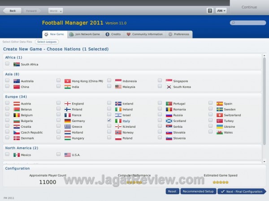Click the Scotland flag icon
Image resolution: width=269 pixels, height=201 pixels.
[x=169, y=121]
